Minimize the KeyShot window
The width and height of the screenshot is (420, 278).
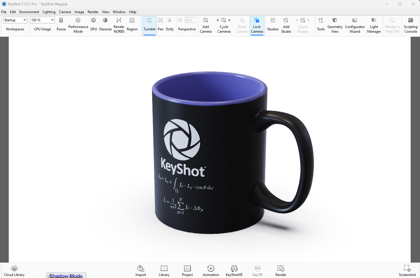pos(386,4)
